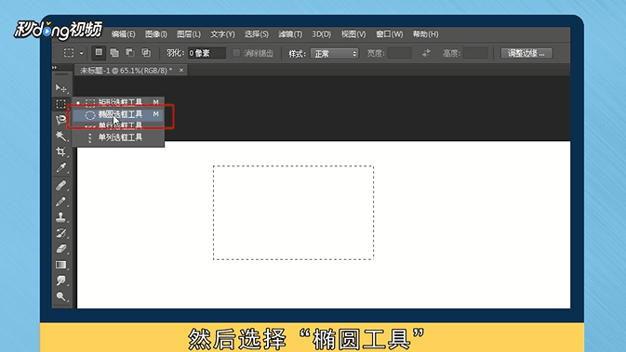Screen dimensions: 626x352
Task: Open the 文字(Y) menu
Action: pyautogui.click(x=222, y=34)
